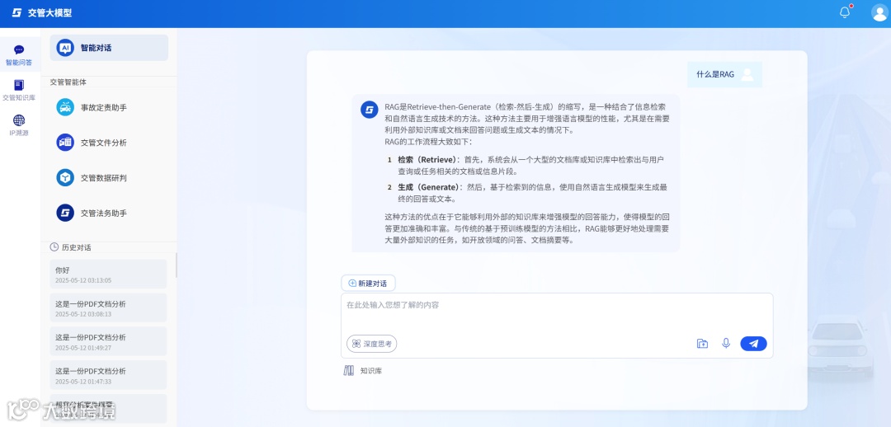
Task: Click the upload file icon
Action: [702, 344]
